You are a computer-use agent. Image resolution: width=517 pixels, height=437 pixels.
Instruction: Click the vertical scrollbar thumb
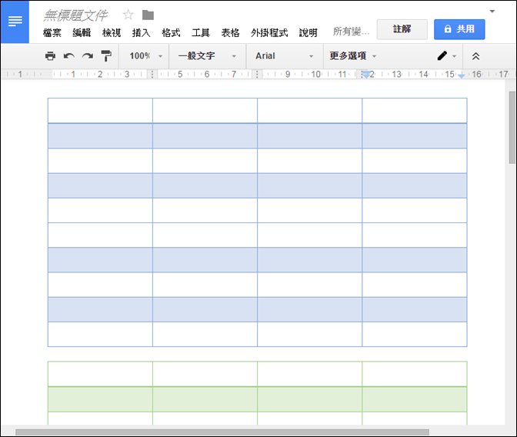coord(512,127)
